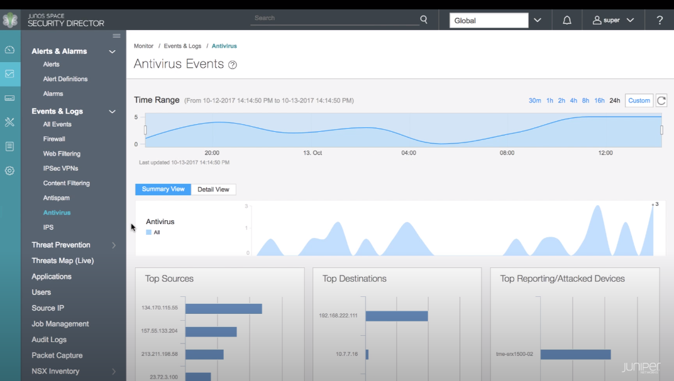
Task: Open the Administration gear icon
Action: point(9,170)
